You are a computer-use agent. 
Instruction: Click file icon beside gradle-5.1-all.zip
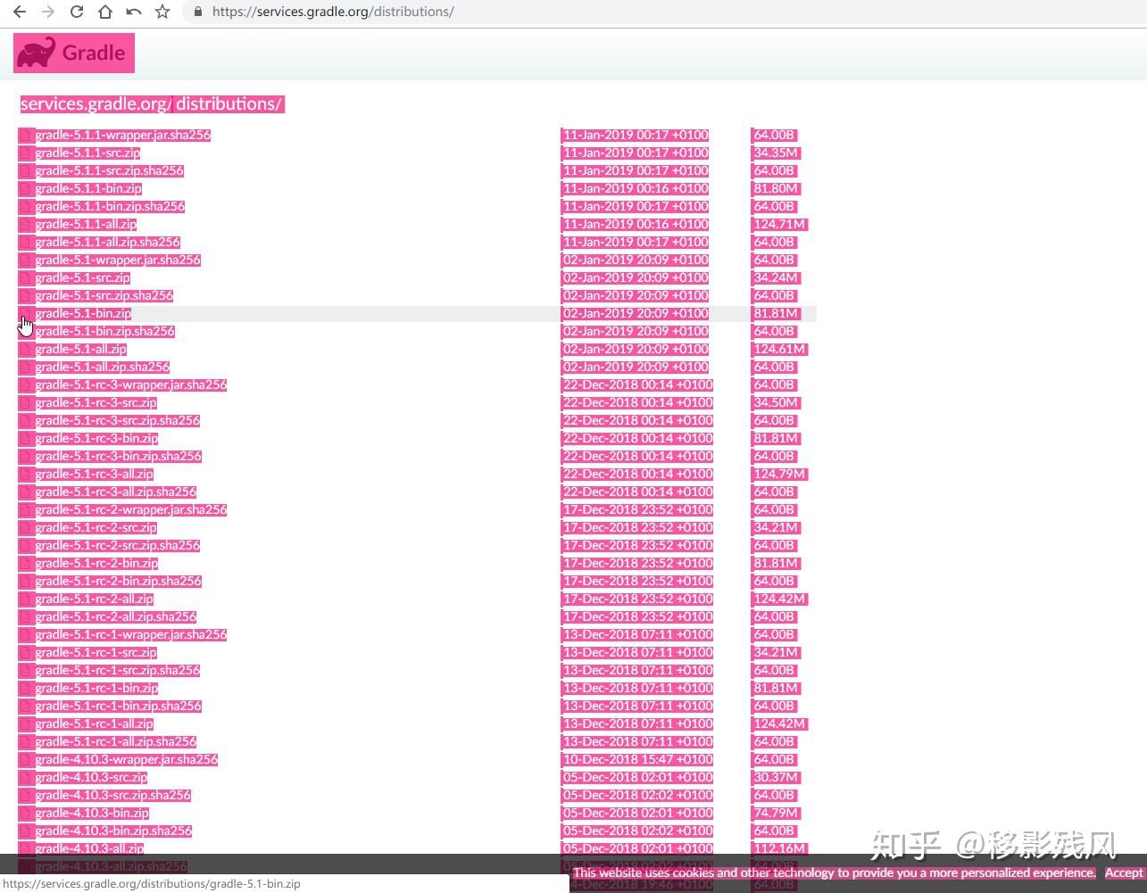(26, 350)
